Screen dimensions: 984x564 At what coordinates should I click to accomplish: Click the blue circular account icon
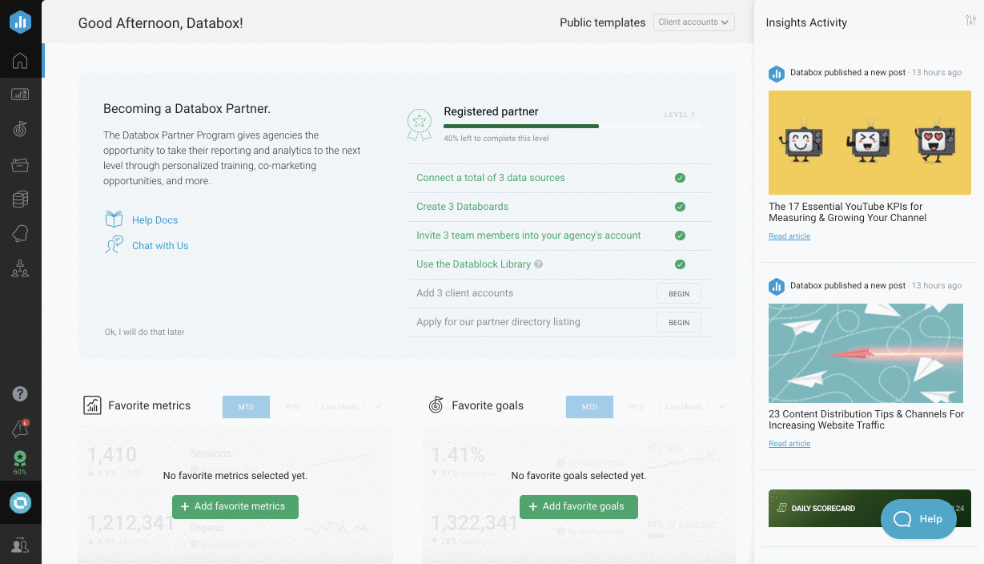pyautogui.click(x=20, y=502)
